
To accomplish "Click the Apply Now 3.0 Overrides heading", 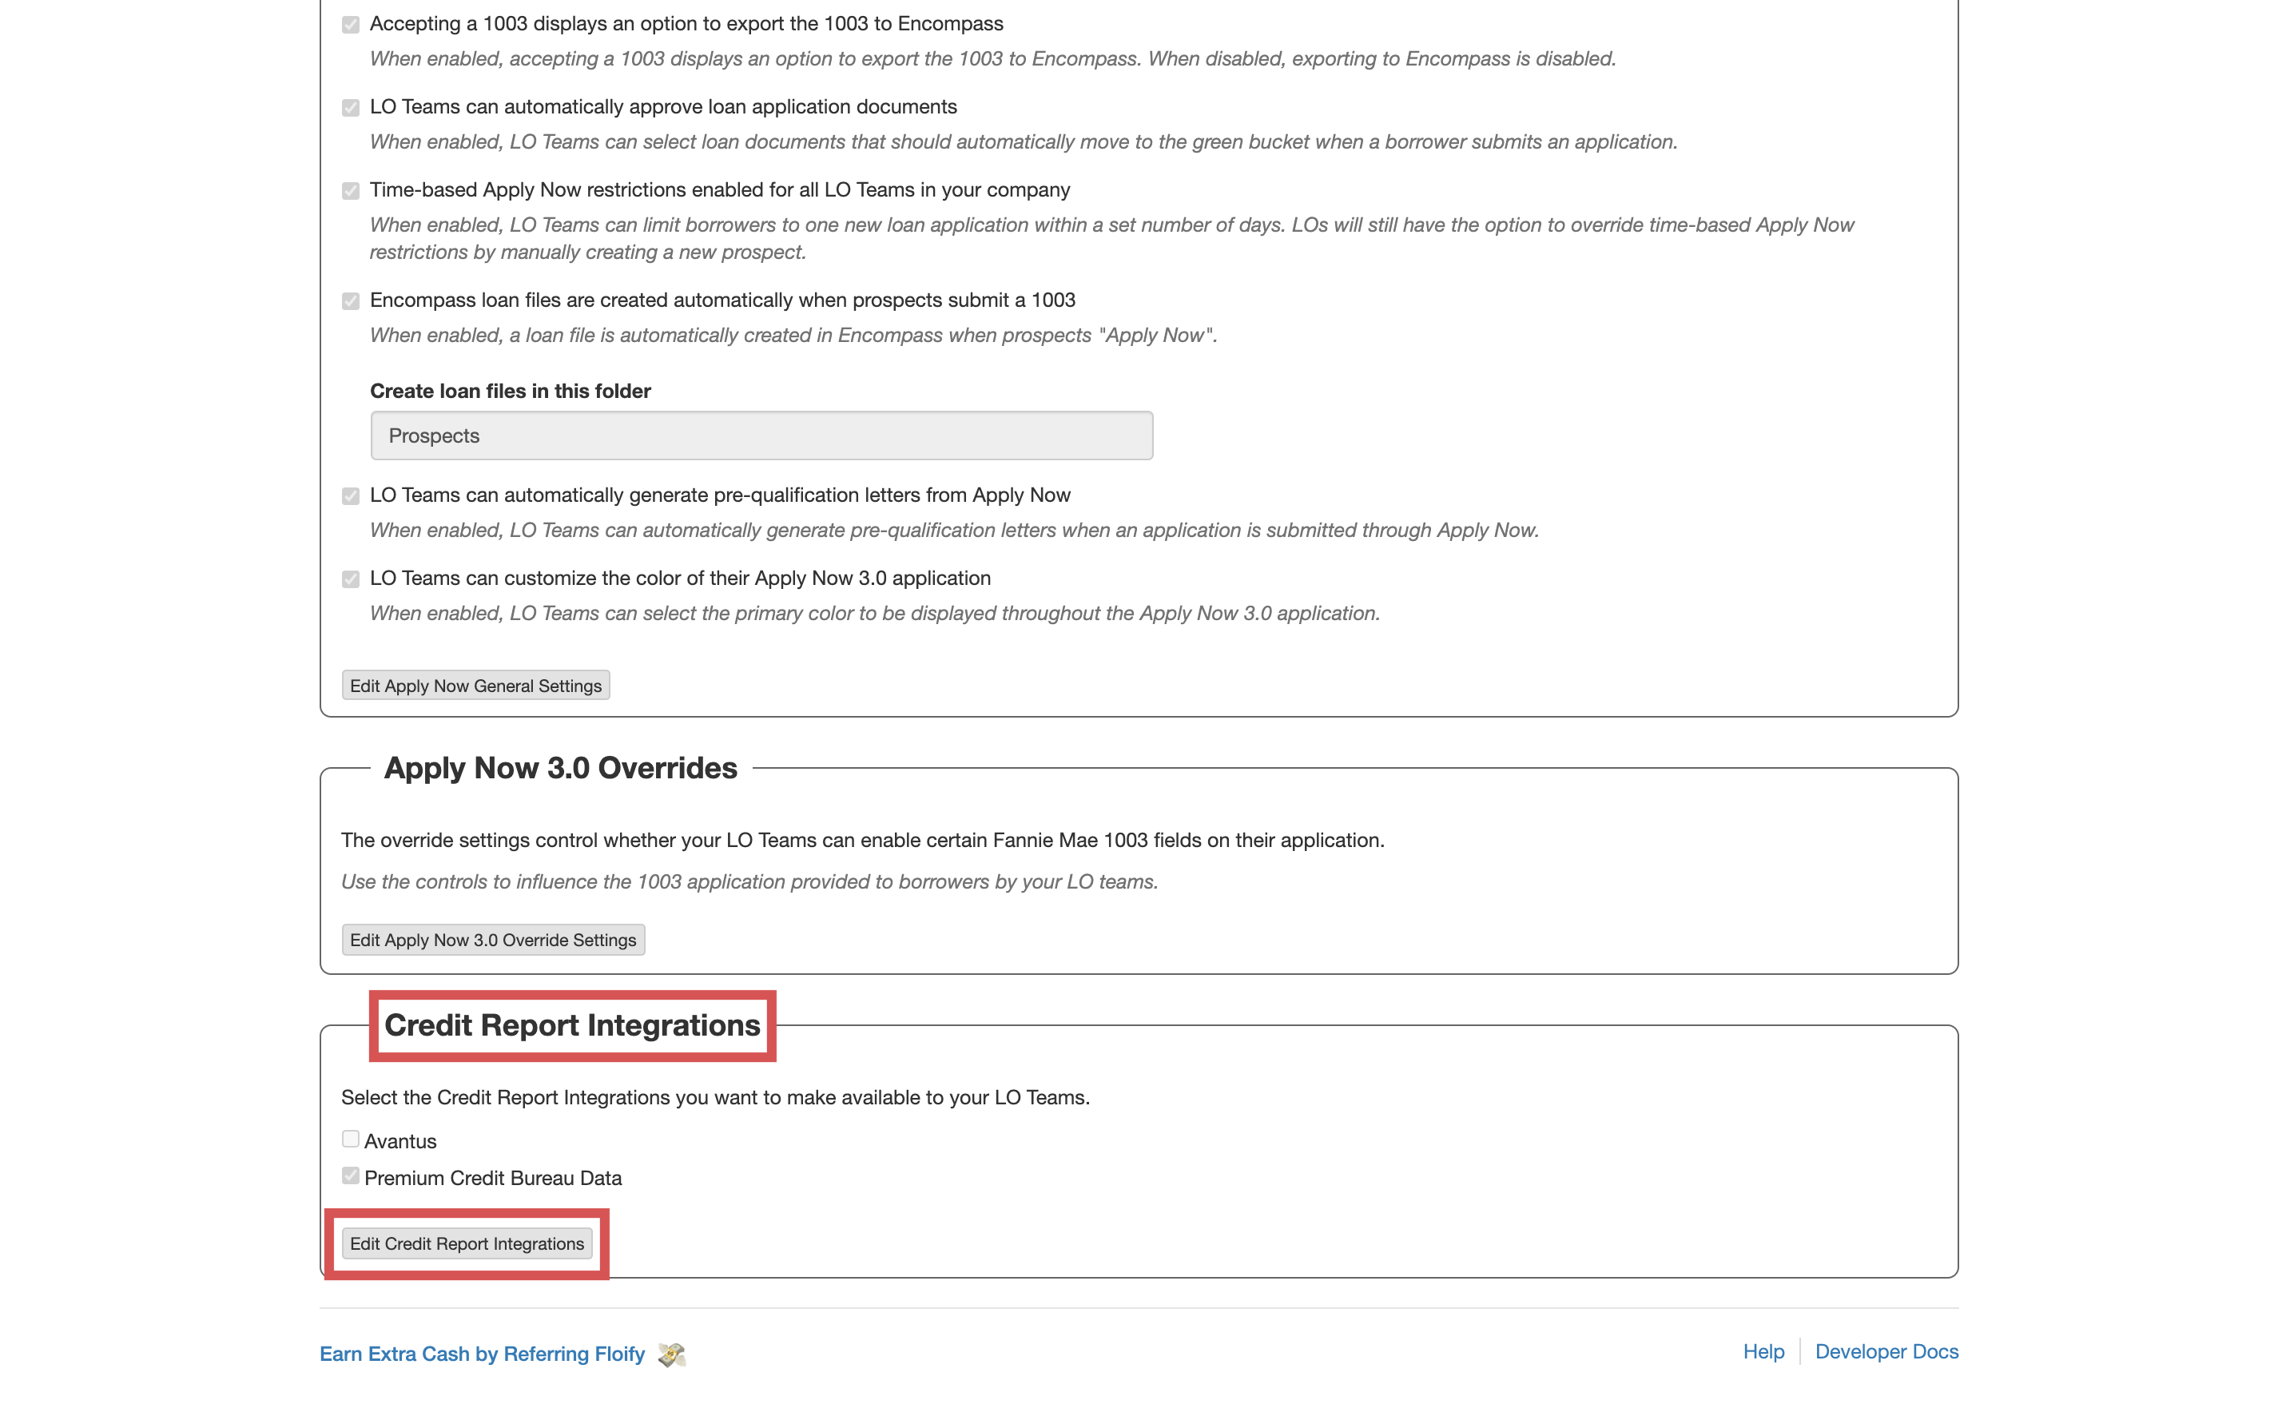I will pos(560,768).
